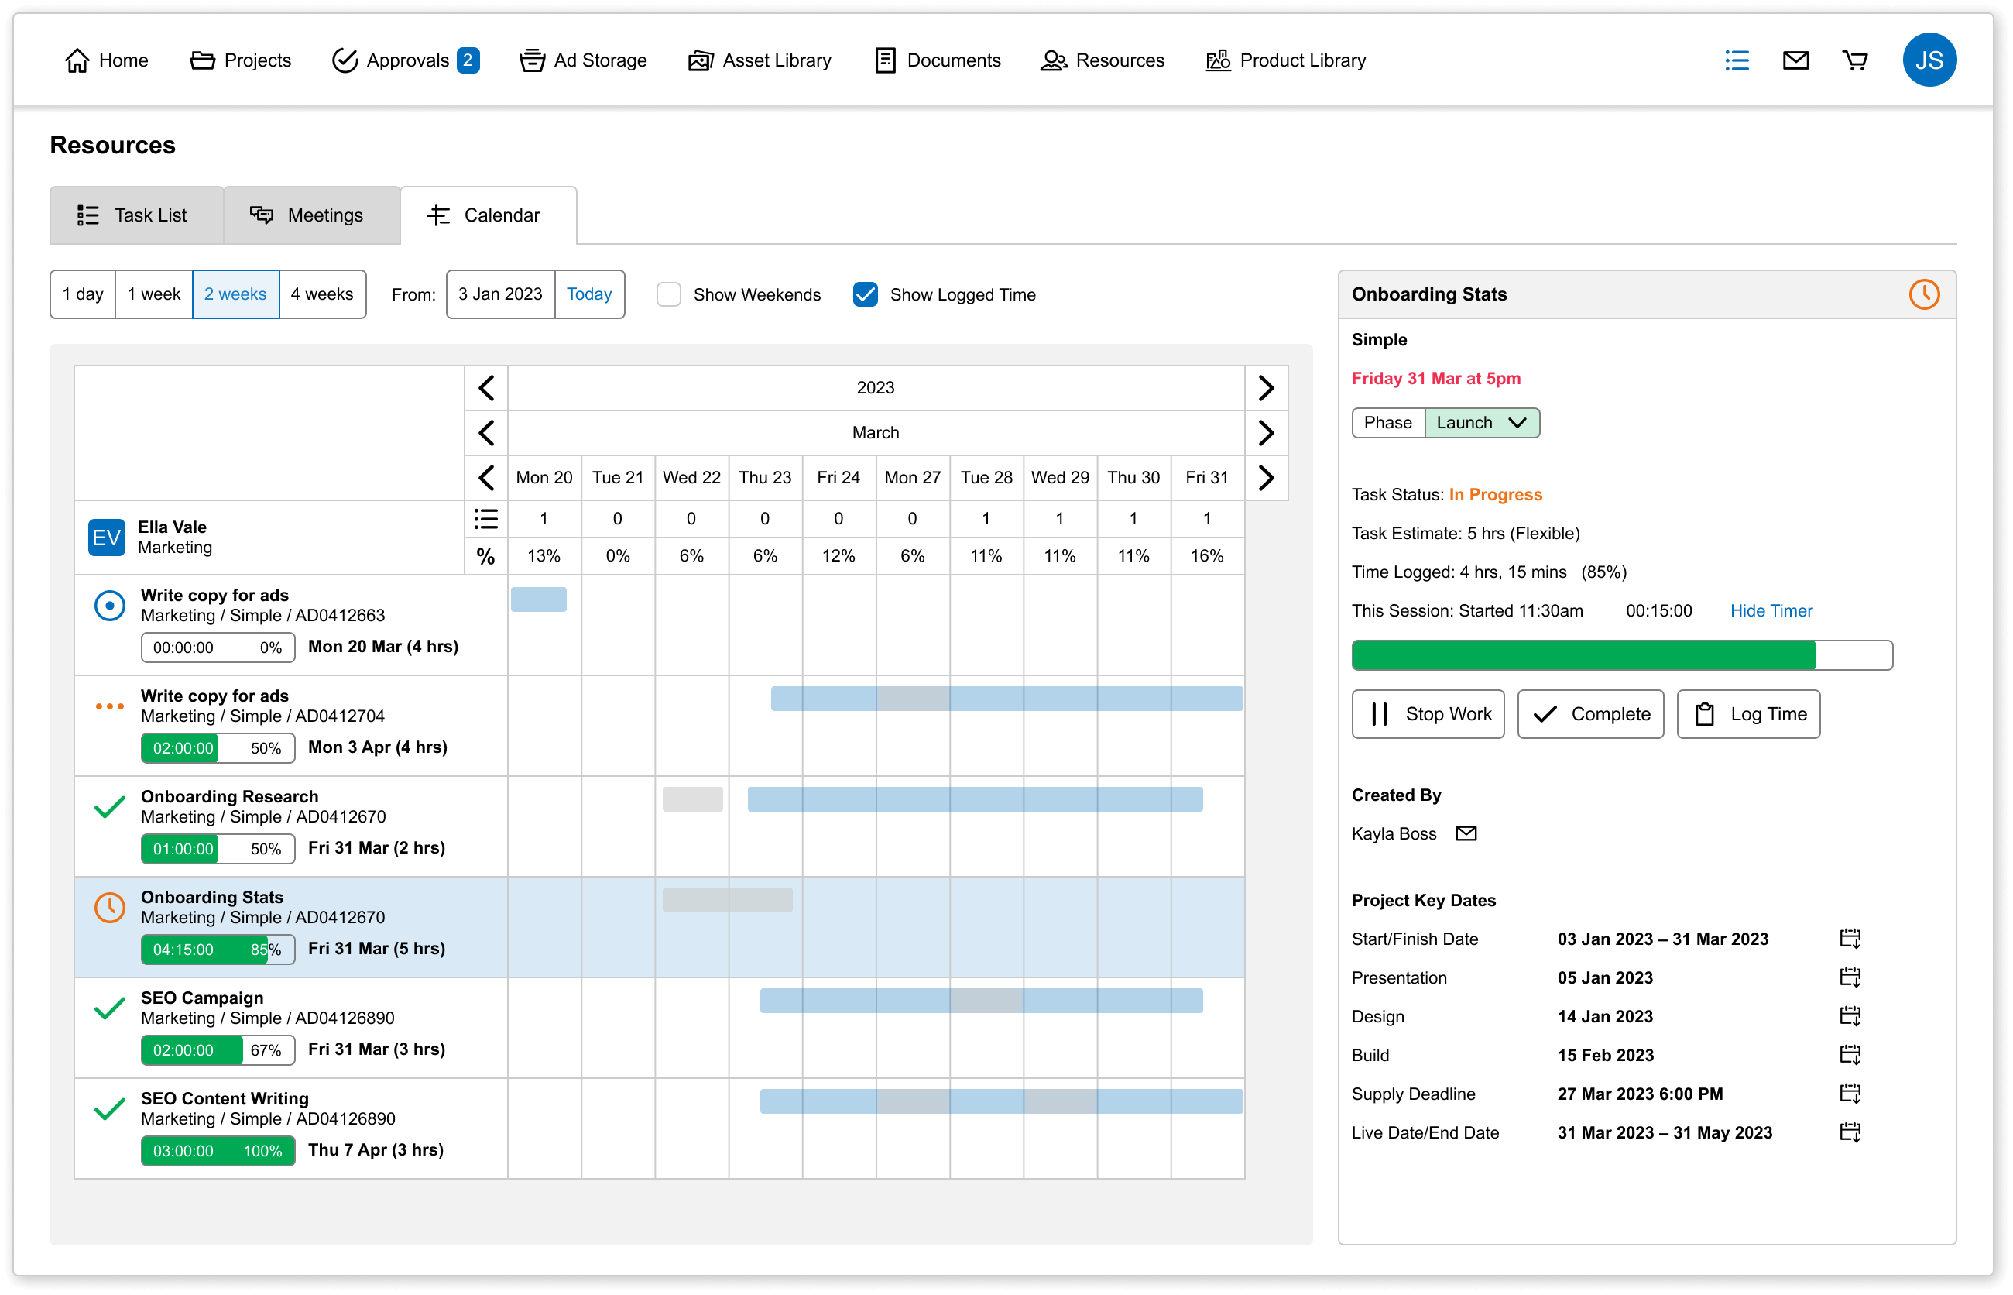
Task: Click the Today button to reset date
Action: point(588,294)
